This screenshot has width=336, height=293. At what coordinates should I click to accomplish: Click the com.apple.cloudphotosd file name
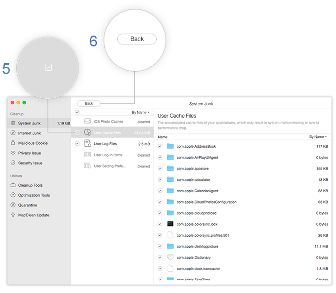point(197,213)
